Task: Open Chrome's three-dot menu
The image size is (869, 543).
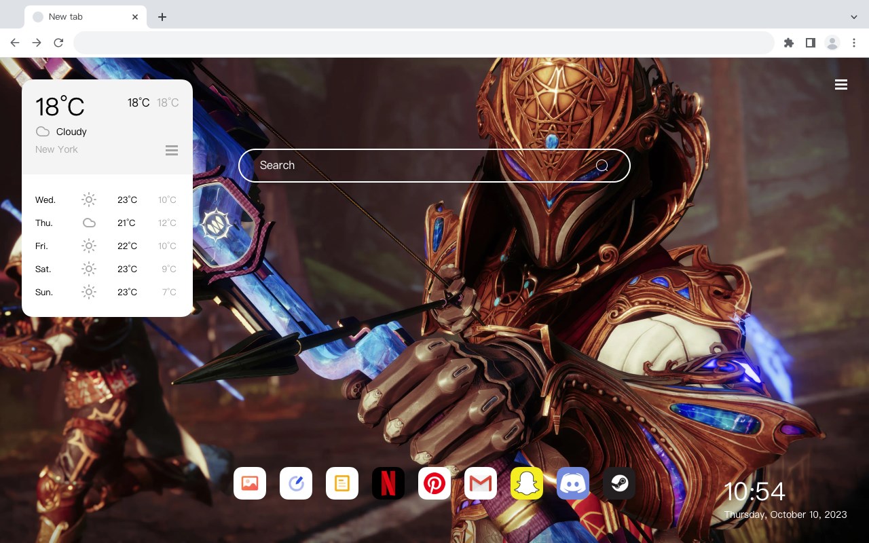Action: coord(854,43)
